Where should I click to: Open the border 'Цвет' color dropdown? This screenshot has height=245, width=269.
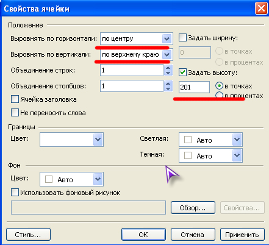(71, 140)
